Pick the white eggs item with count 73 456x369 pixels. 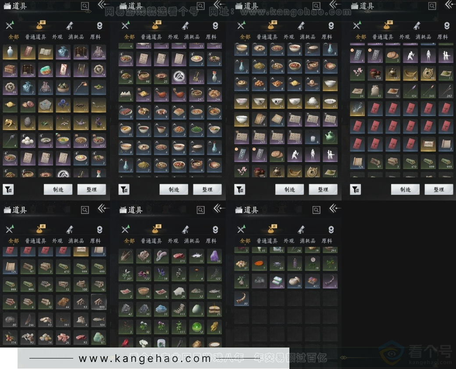point(28,141)
